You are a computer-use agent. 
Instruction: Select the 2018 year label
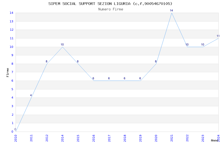coord(125,138)
